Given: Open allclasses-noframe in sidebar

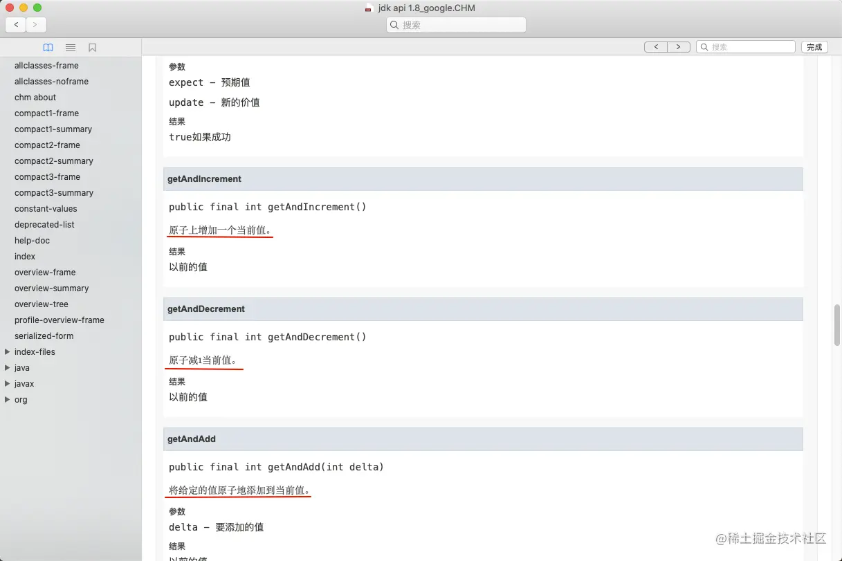Looking at the screenshot, I should pyautogui.click(x=51, y=82).
